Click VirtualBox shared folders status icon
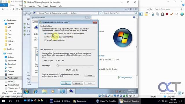The image size is (185, 104). click(x=112, y=96)
